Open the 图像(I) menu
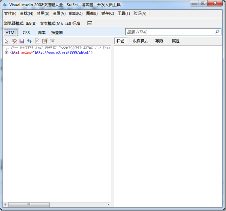The height and width of the screenshot is (211, 226). point(92,13)
